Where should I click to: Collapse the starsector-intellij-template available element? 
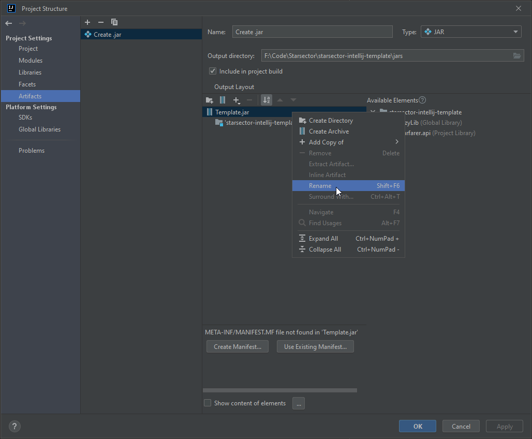click(x=373, y=112)
